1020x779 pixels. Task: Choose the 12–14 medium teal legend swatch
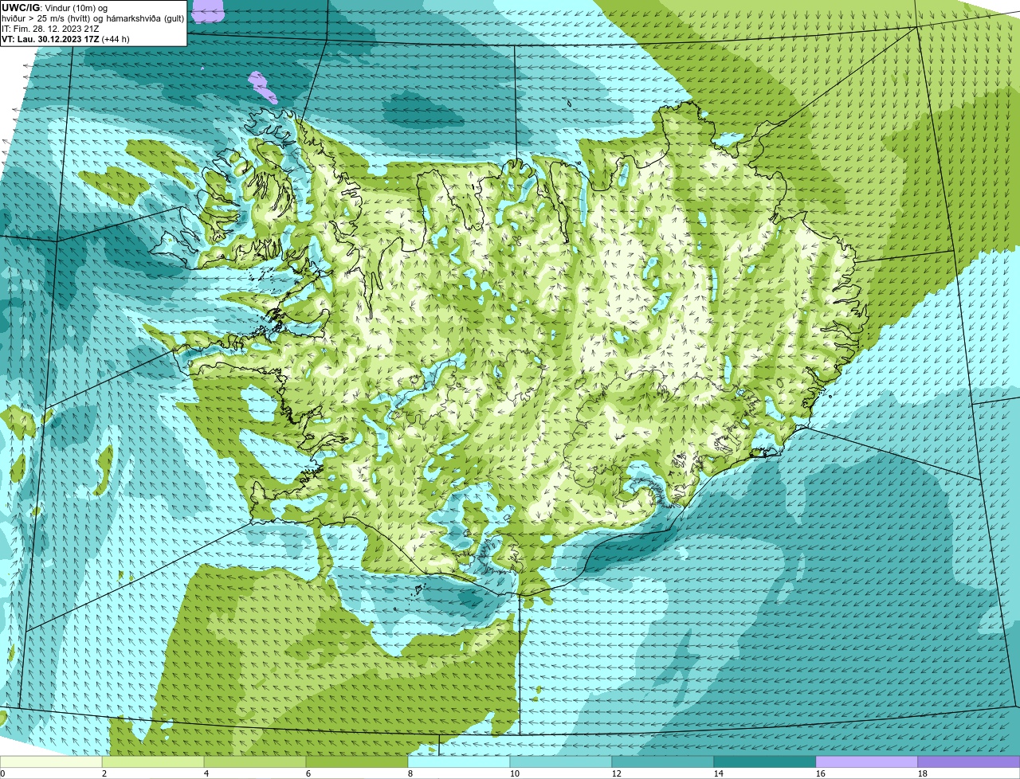coord(663,762)
